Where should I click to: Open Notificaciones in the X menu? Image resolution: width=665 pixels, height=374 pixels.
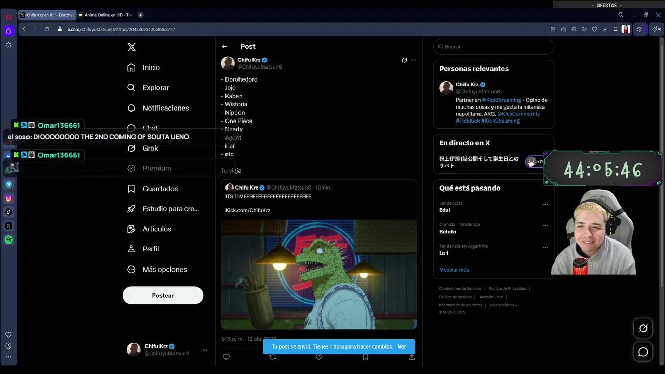pyautogui.click(x=158, y=108)
